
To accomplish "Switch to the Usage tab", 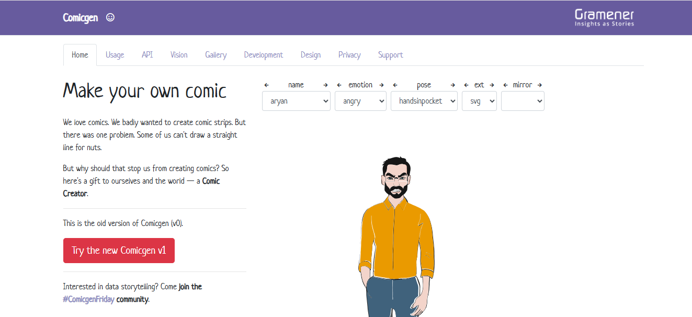I will [x=115, y=55].
